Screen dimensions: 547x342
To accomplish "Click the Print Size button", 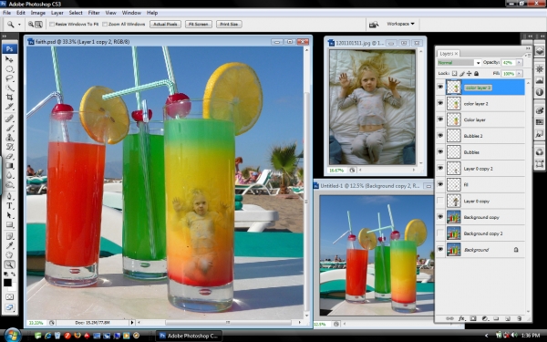I will point(229,24).
